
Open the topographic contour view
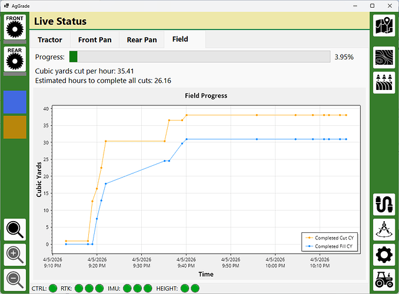click(384, 58)
